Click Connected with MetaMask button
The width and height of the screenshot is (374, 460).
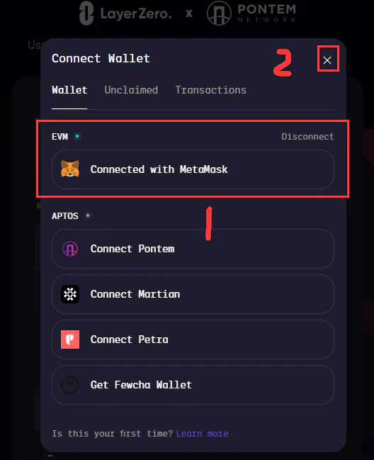click(193, 169)
